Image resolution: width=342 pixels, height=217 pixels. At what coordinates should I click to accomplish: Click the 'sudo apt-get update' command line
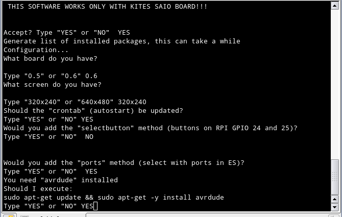pyautogui.click(x=114, y=198)
